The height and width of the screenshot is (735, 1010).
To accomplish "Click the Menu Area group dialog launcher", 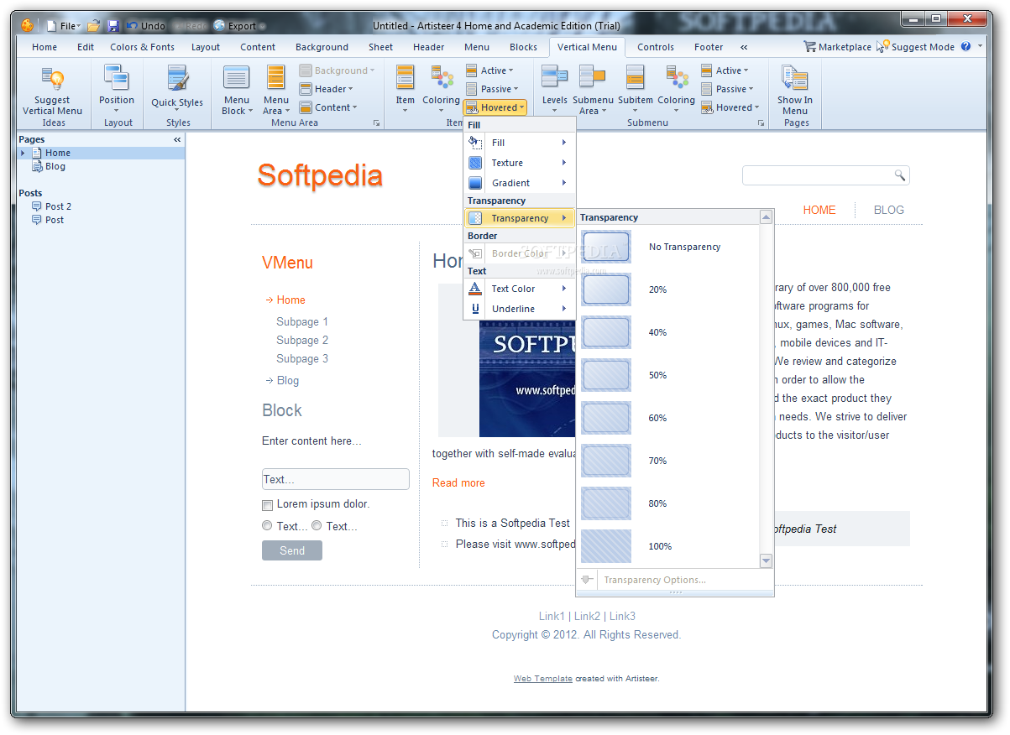I will pos(376,123).
